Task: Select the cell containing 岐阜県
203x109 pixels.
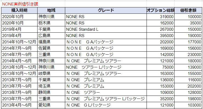Action: [x=51, y=74]
